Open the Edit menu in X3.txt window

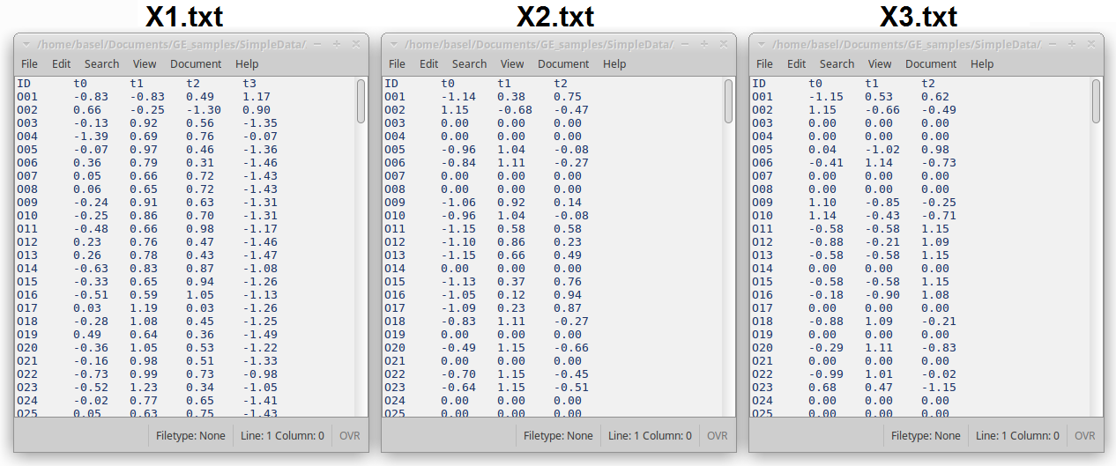pos(796,63)
